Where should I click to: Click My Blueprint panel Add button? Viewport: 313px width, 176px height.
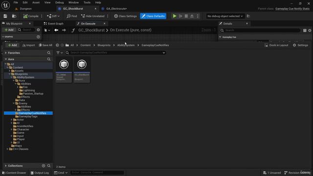[9, 30]
